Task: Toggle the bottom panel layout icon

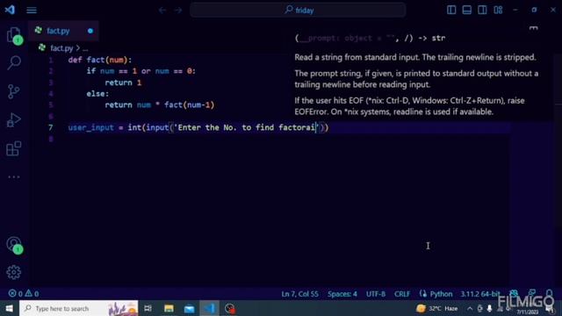Action: point(467,10)
